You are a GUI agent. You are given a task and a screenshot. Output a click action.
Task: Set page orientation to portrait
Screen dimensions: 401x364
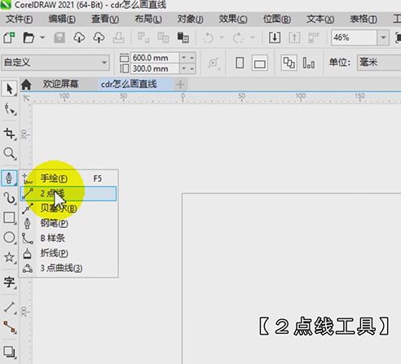pos(240,63)
